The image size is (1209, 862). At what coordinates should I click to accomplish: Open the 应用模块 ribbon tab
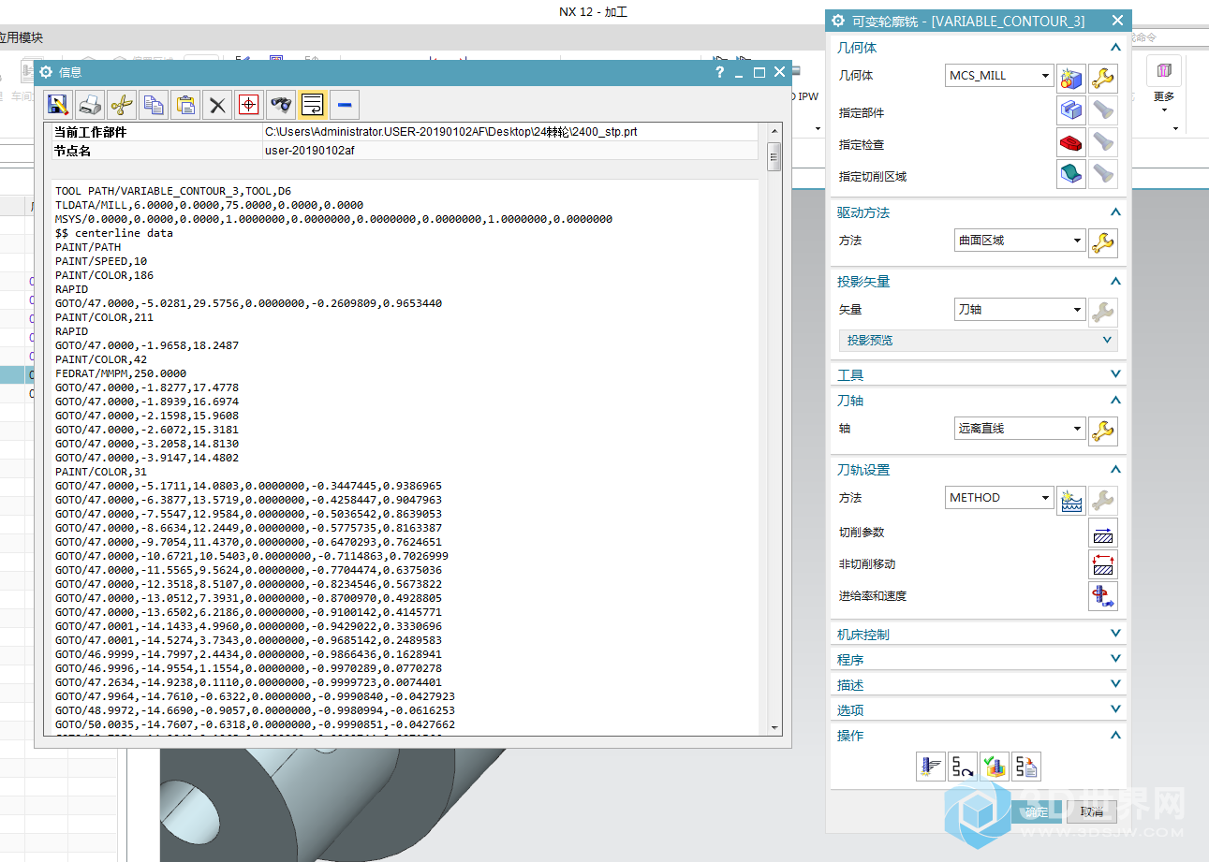(x=21, y=38)
